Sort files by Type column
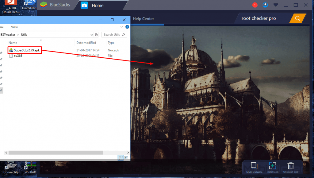 click(x=111, y=43)
